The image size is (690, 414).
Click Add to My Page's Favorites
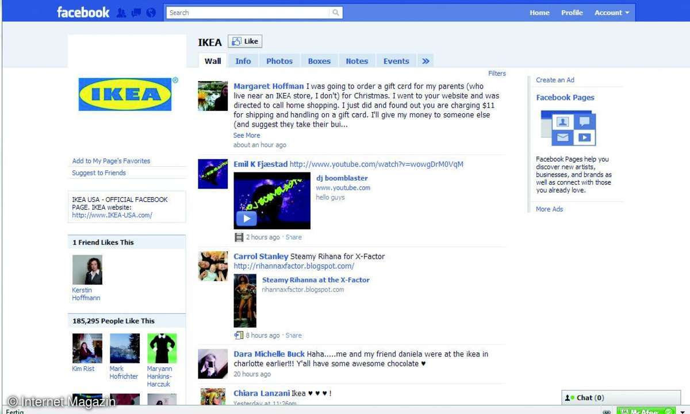111,161
